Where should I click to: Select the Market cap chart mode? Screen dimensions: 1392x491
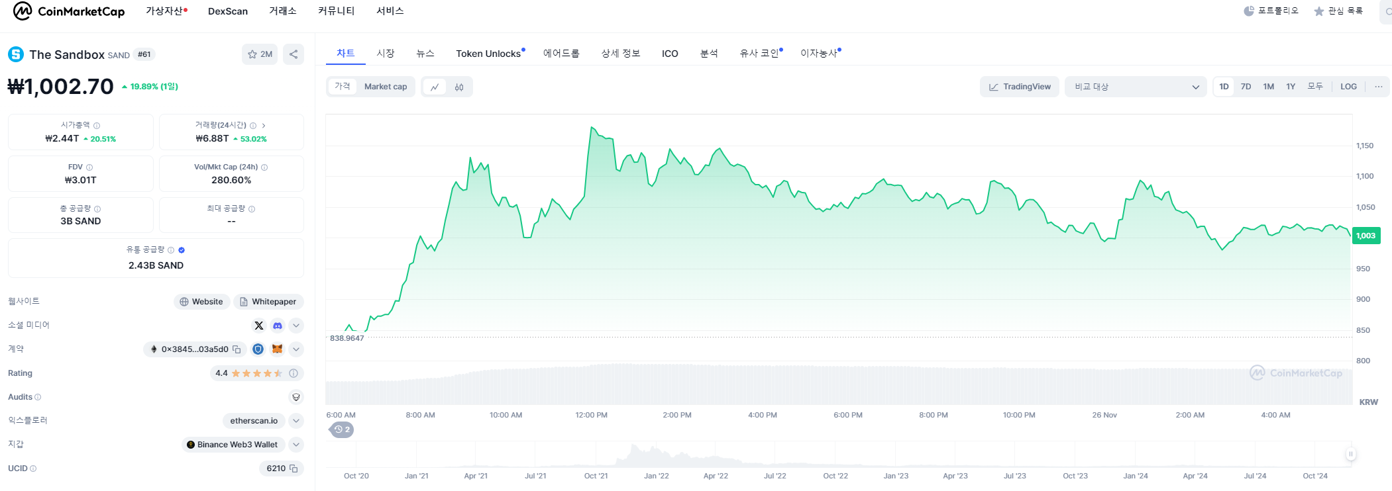[x=386, y=87]
